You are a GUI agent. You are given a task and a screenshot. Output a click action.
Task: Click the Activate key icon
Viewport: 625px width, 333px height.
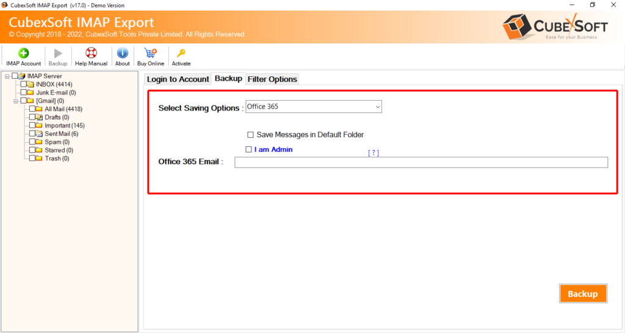point(181,53)
